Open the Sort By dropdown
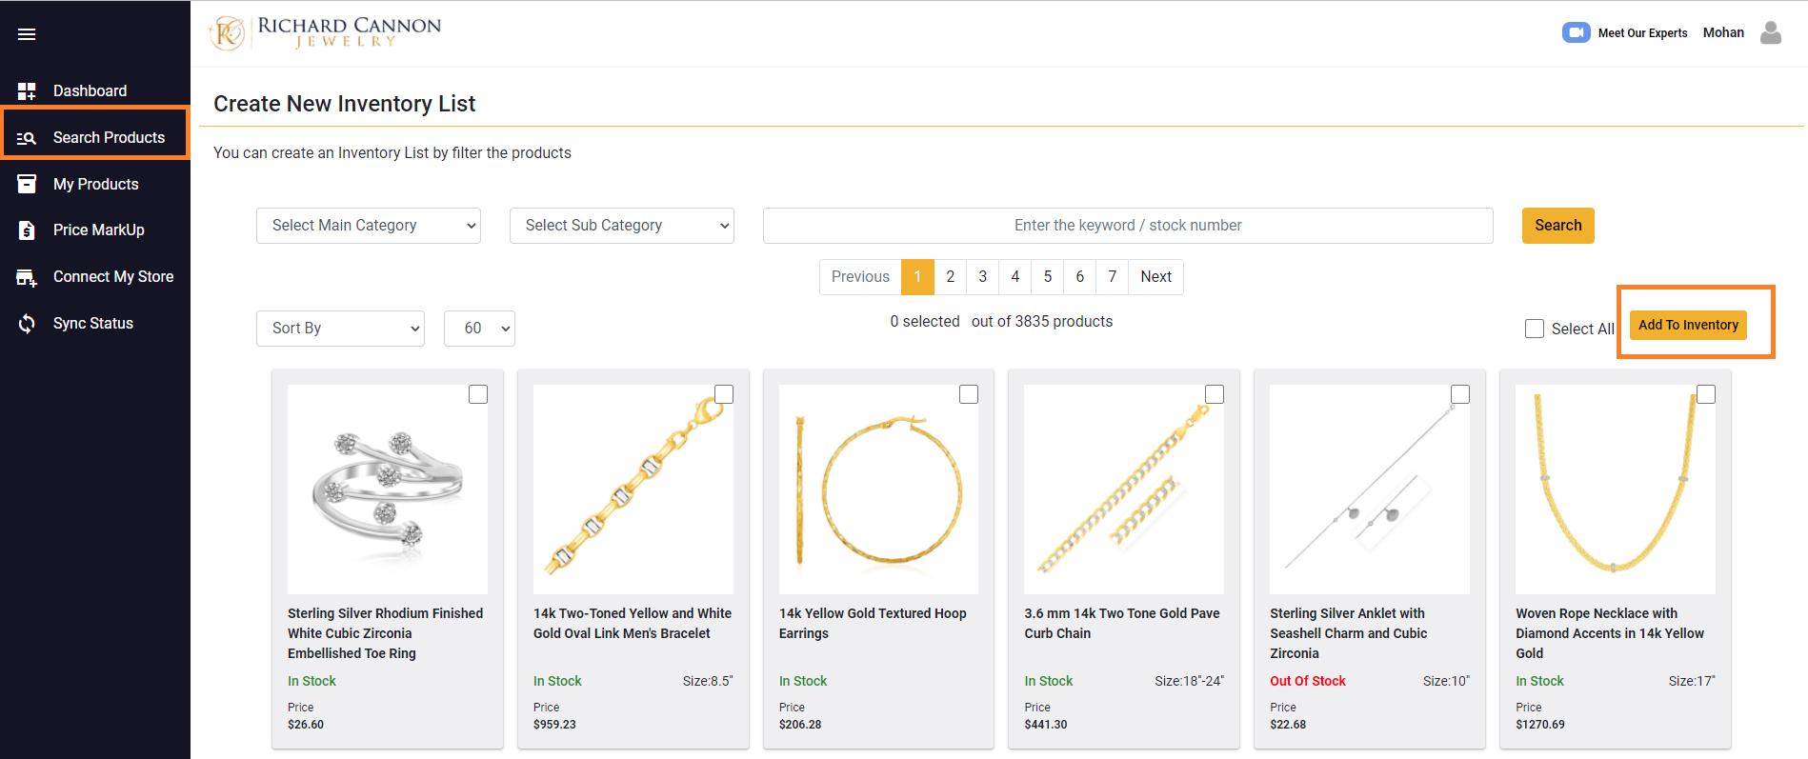The height and width of the screenshot is (759, 1808). [x=340, y=329]
